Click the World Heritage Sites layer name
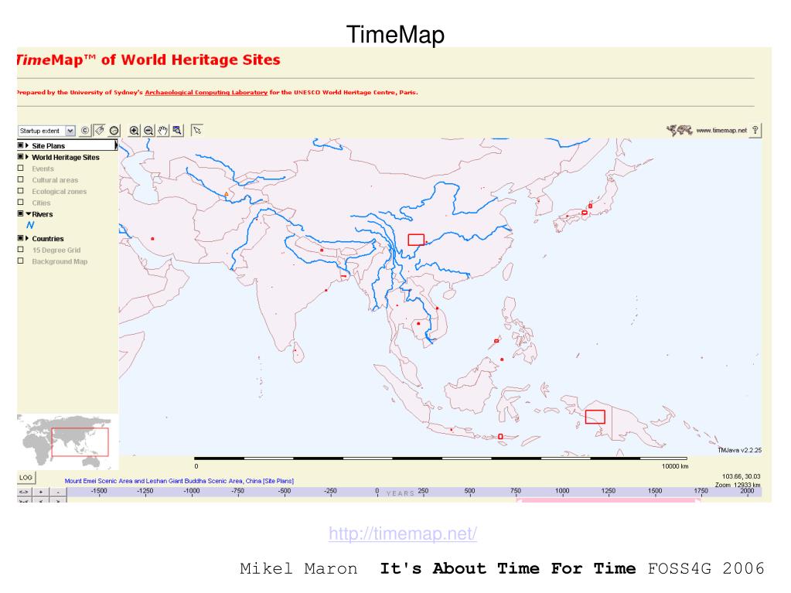Screen dimensions: 791x593 tap(66, 157)
